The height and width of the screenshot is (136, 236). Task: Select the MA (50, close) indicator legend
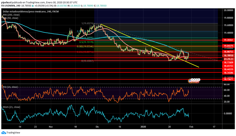pos(10,18)
